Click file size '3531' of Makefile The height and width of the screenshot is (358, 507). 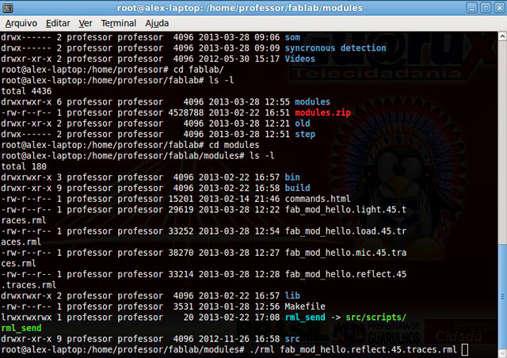point(183,307)
